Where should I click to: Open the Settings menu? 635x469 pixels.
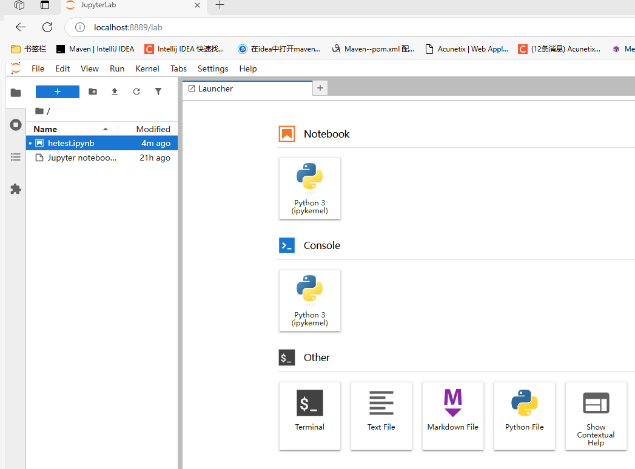pos(213,68)
